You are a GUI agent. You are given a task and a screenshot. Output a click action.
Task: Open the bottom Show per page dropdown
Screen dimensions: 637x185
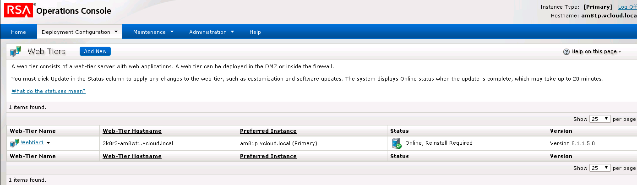[600, 168]
